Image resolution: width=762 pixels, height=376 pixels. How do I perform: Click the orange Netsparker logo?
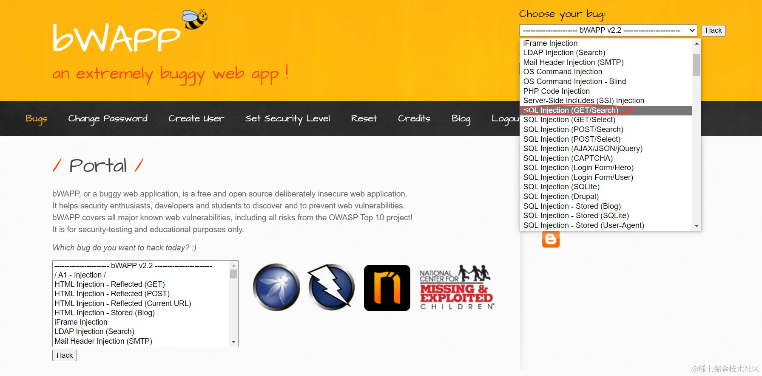387,288
